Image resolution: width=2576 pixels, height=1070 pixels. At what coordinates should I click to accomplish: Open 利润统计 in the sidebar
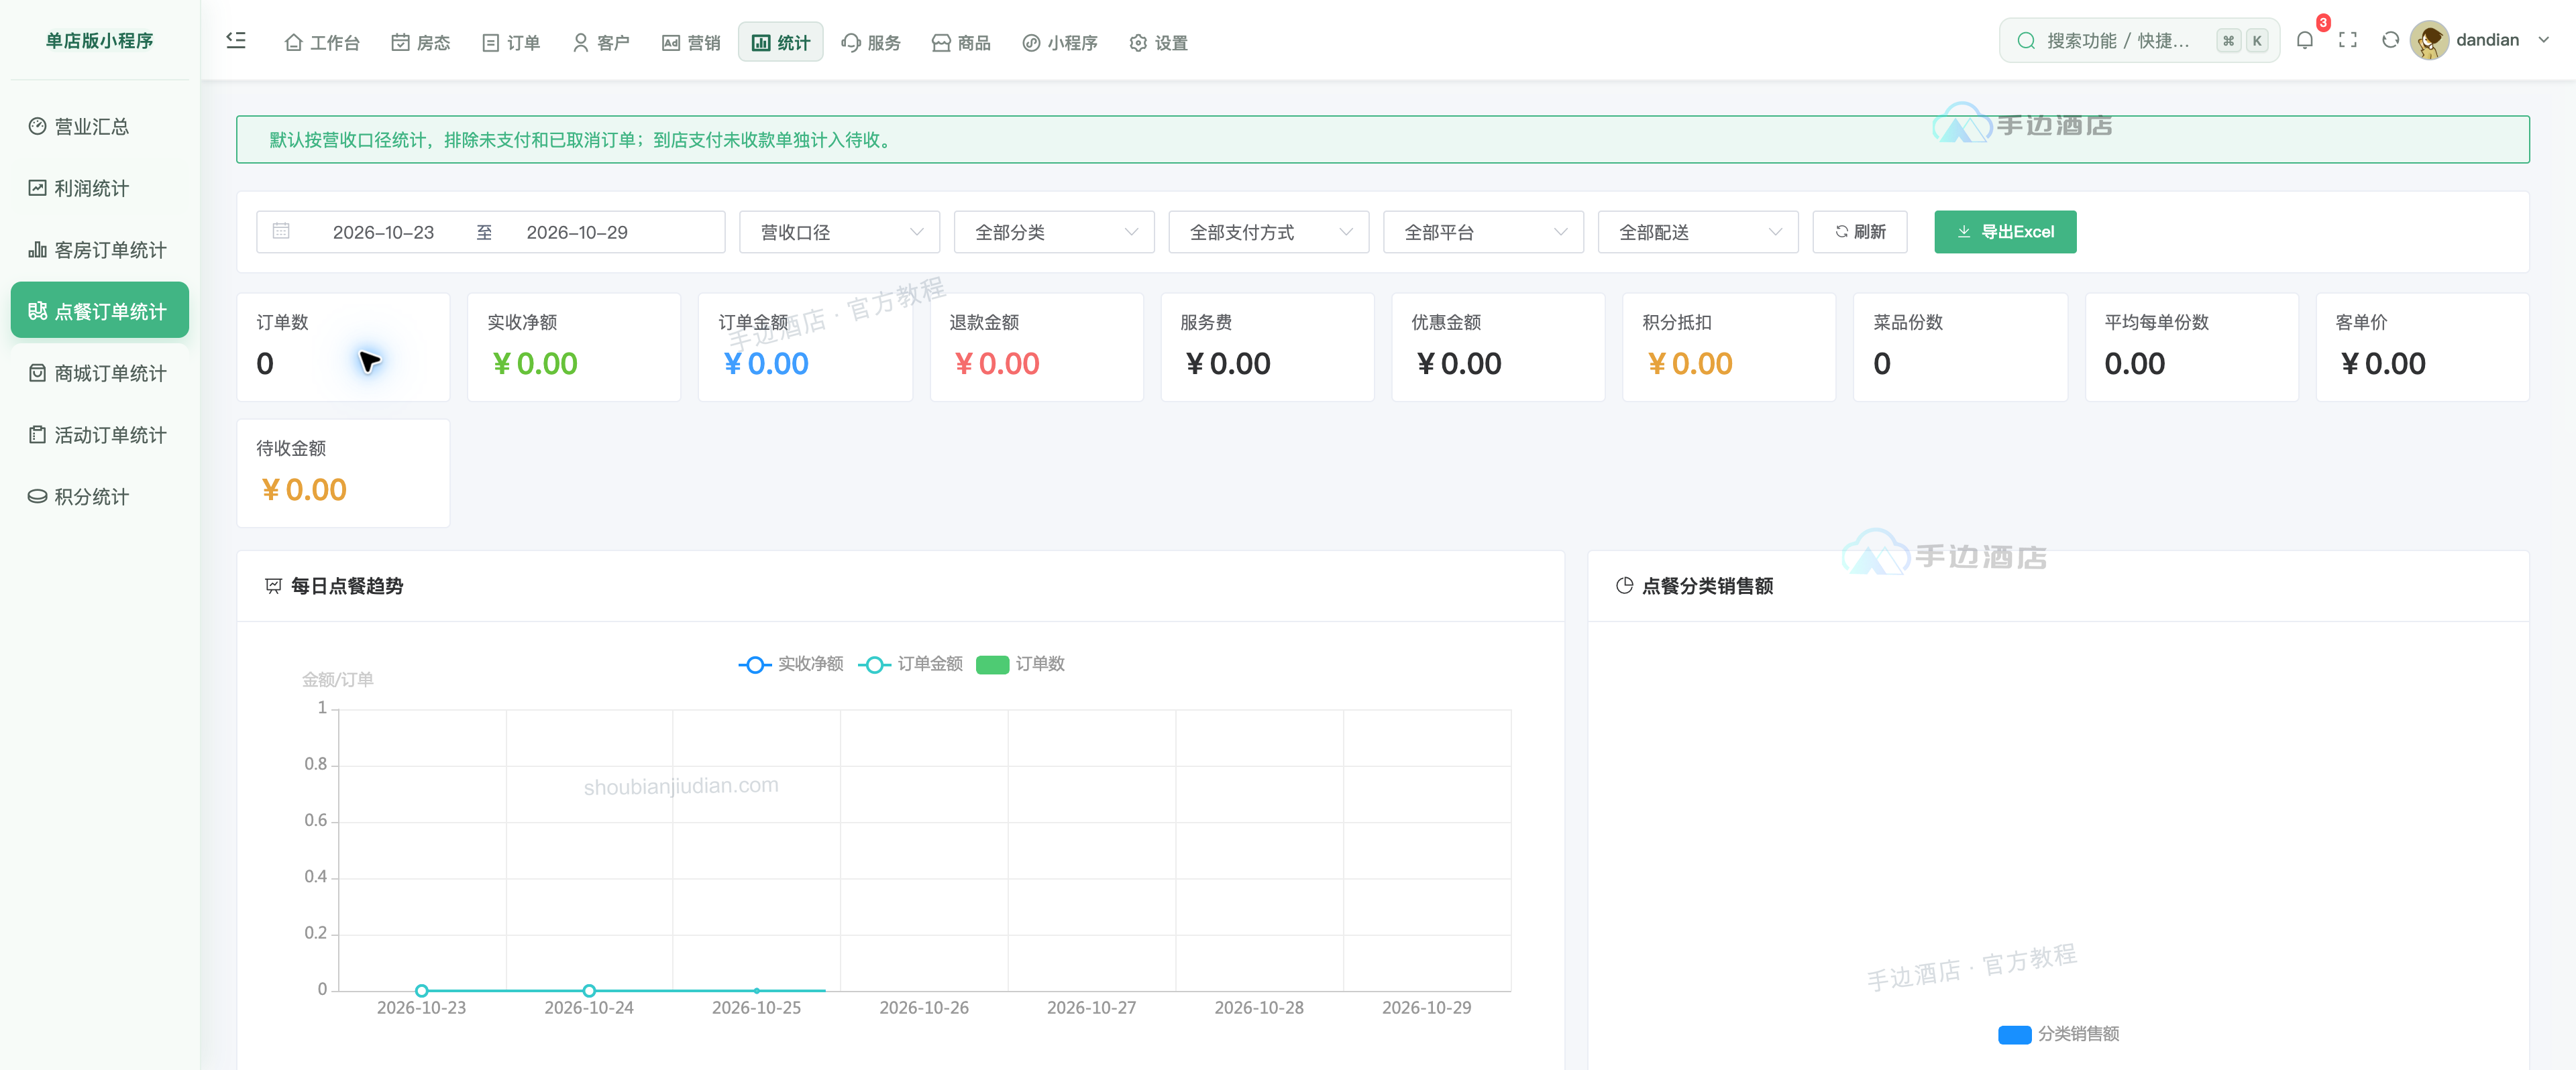100,189
